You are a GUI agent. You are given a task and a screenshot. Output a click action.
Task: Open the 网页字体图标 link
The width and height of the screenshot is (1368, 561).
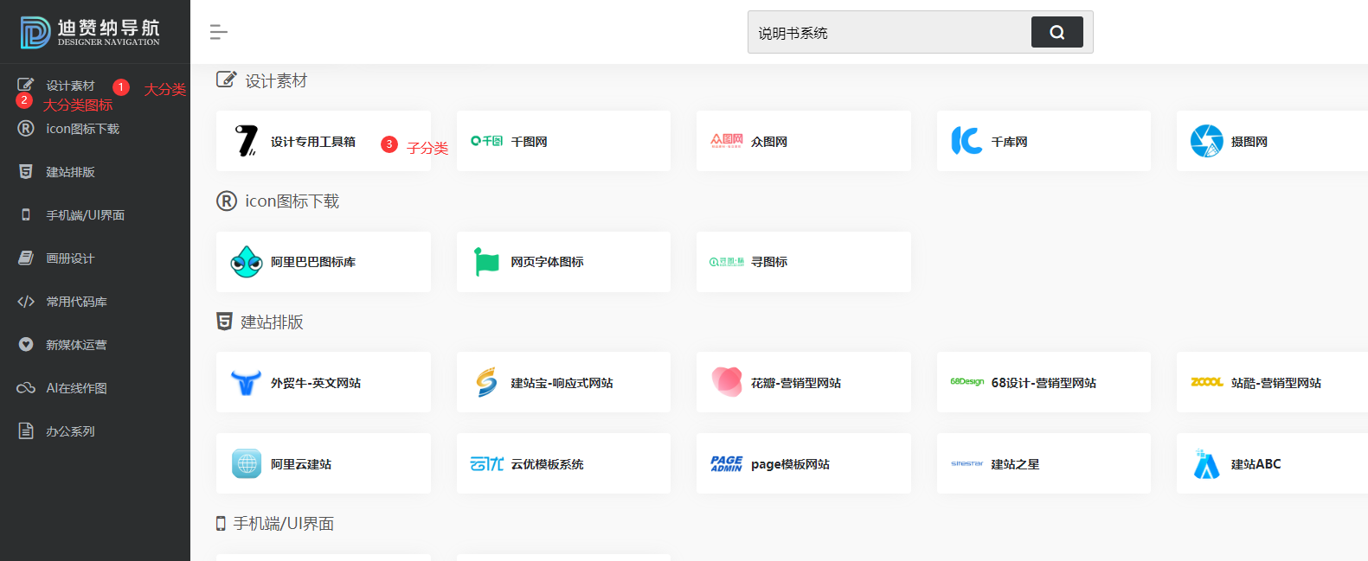(x=547, y=262)
